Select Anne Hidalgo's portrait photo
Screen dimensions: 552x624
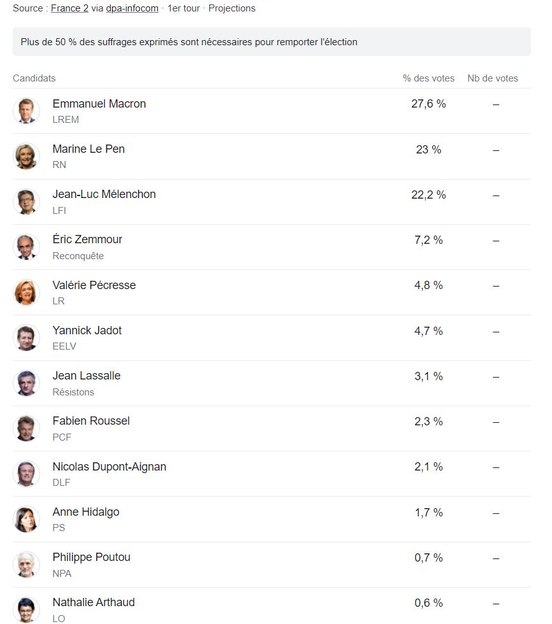(26, 520)
